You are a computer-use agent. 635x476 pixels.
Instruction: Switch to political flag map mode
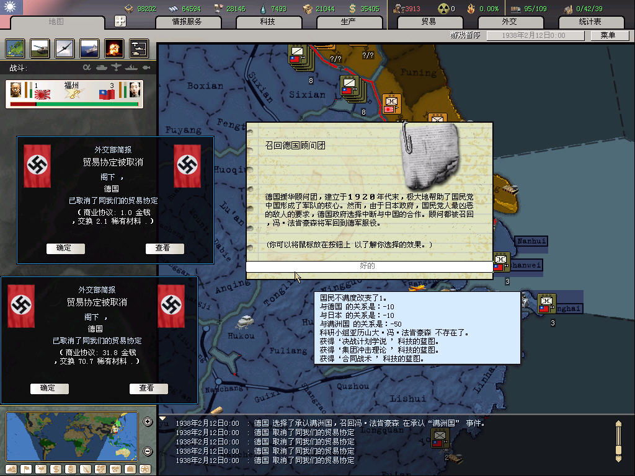coord(26,469)
